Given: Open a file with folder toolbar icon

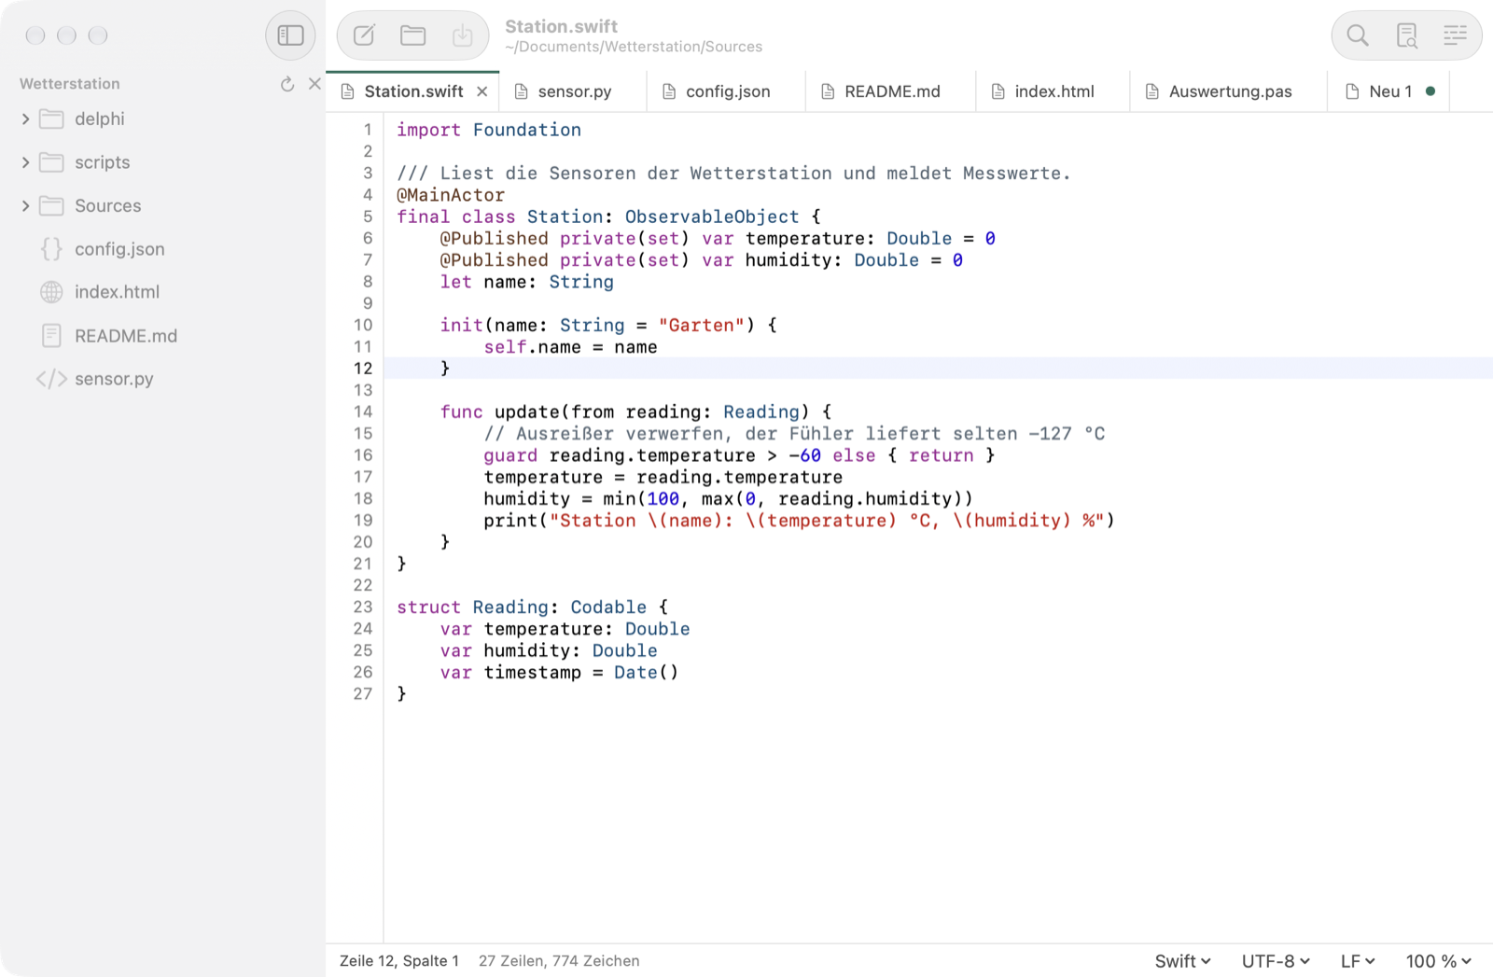Looking at the screenshot, I should point(413,35).
